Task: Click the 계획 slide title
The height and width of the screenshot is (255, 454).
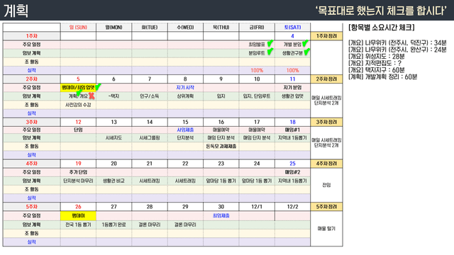Action: click(x=16, y=11)
